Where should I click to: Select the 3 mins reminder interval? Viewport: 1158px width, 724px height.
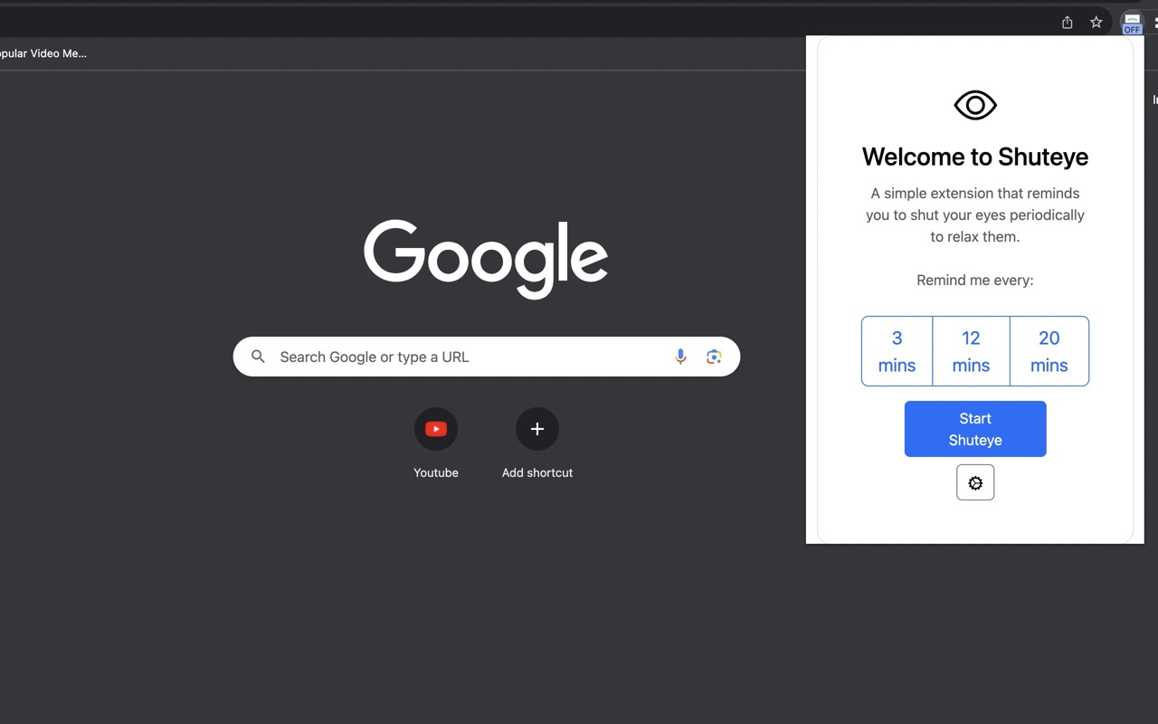click(x=897, y=351)
